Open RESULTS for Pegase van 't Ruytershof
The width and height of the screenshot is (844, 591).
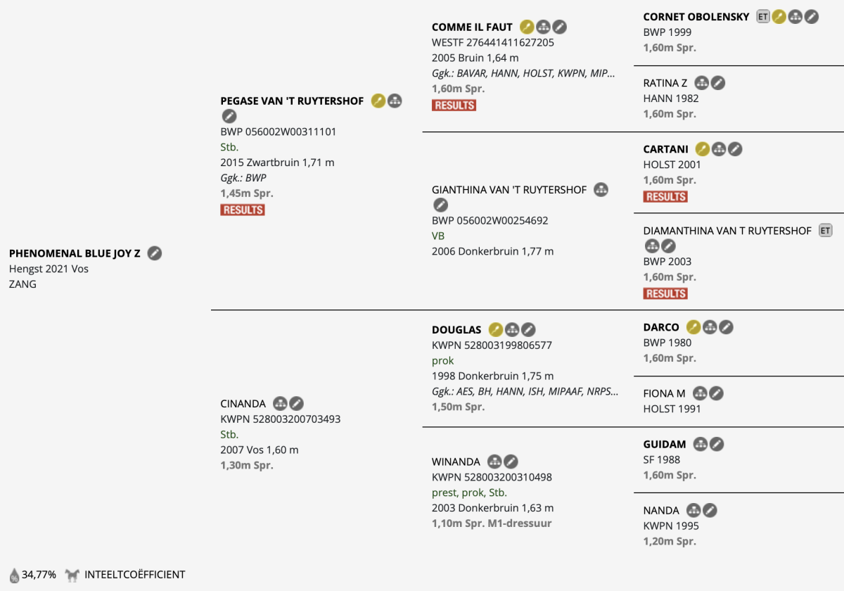tap(243, 210)
